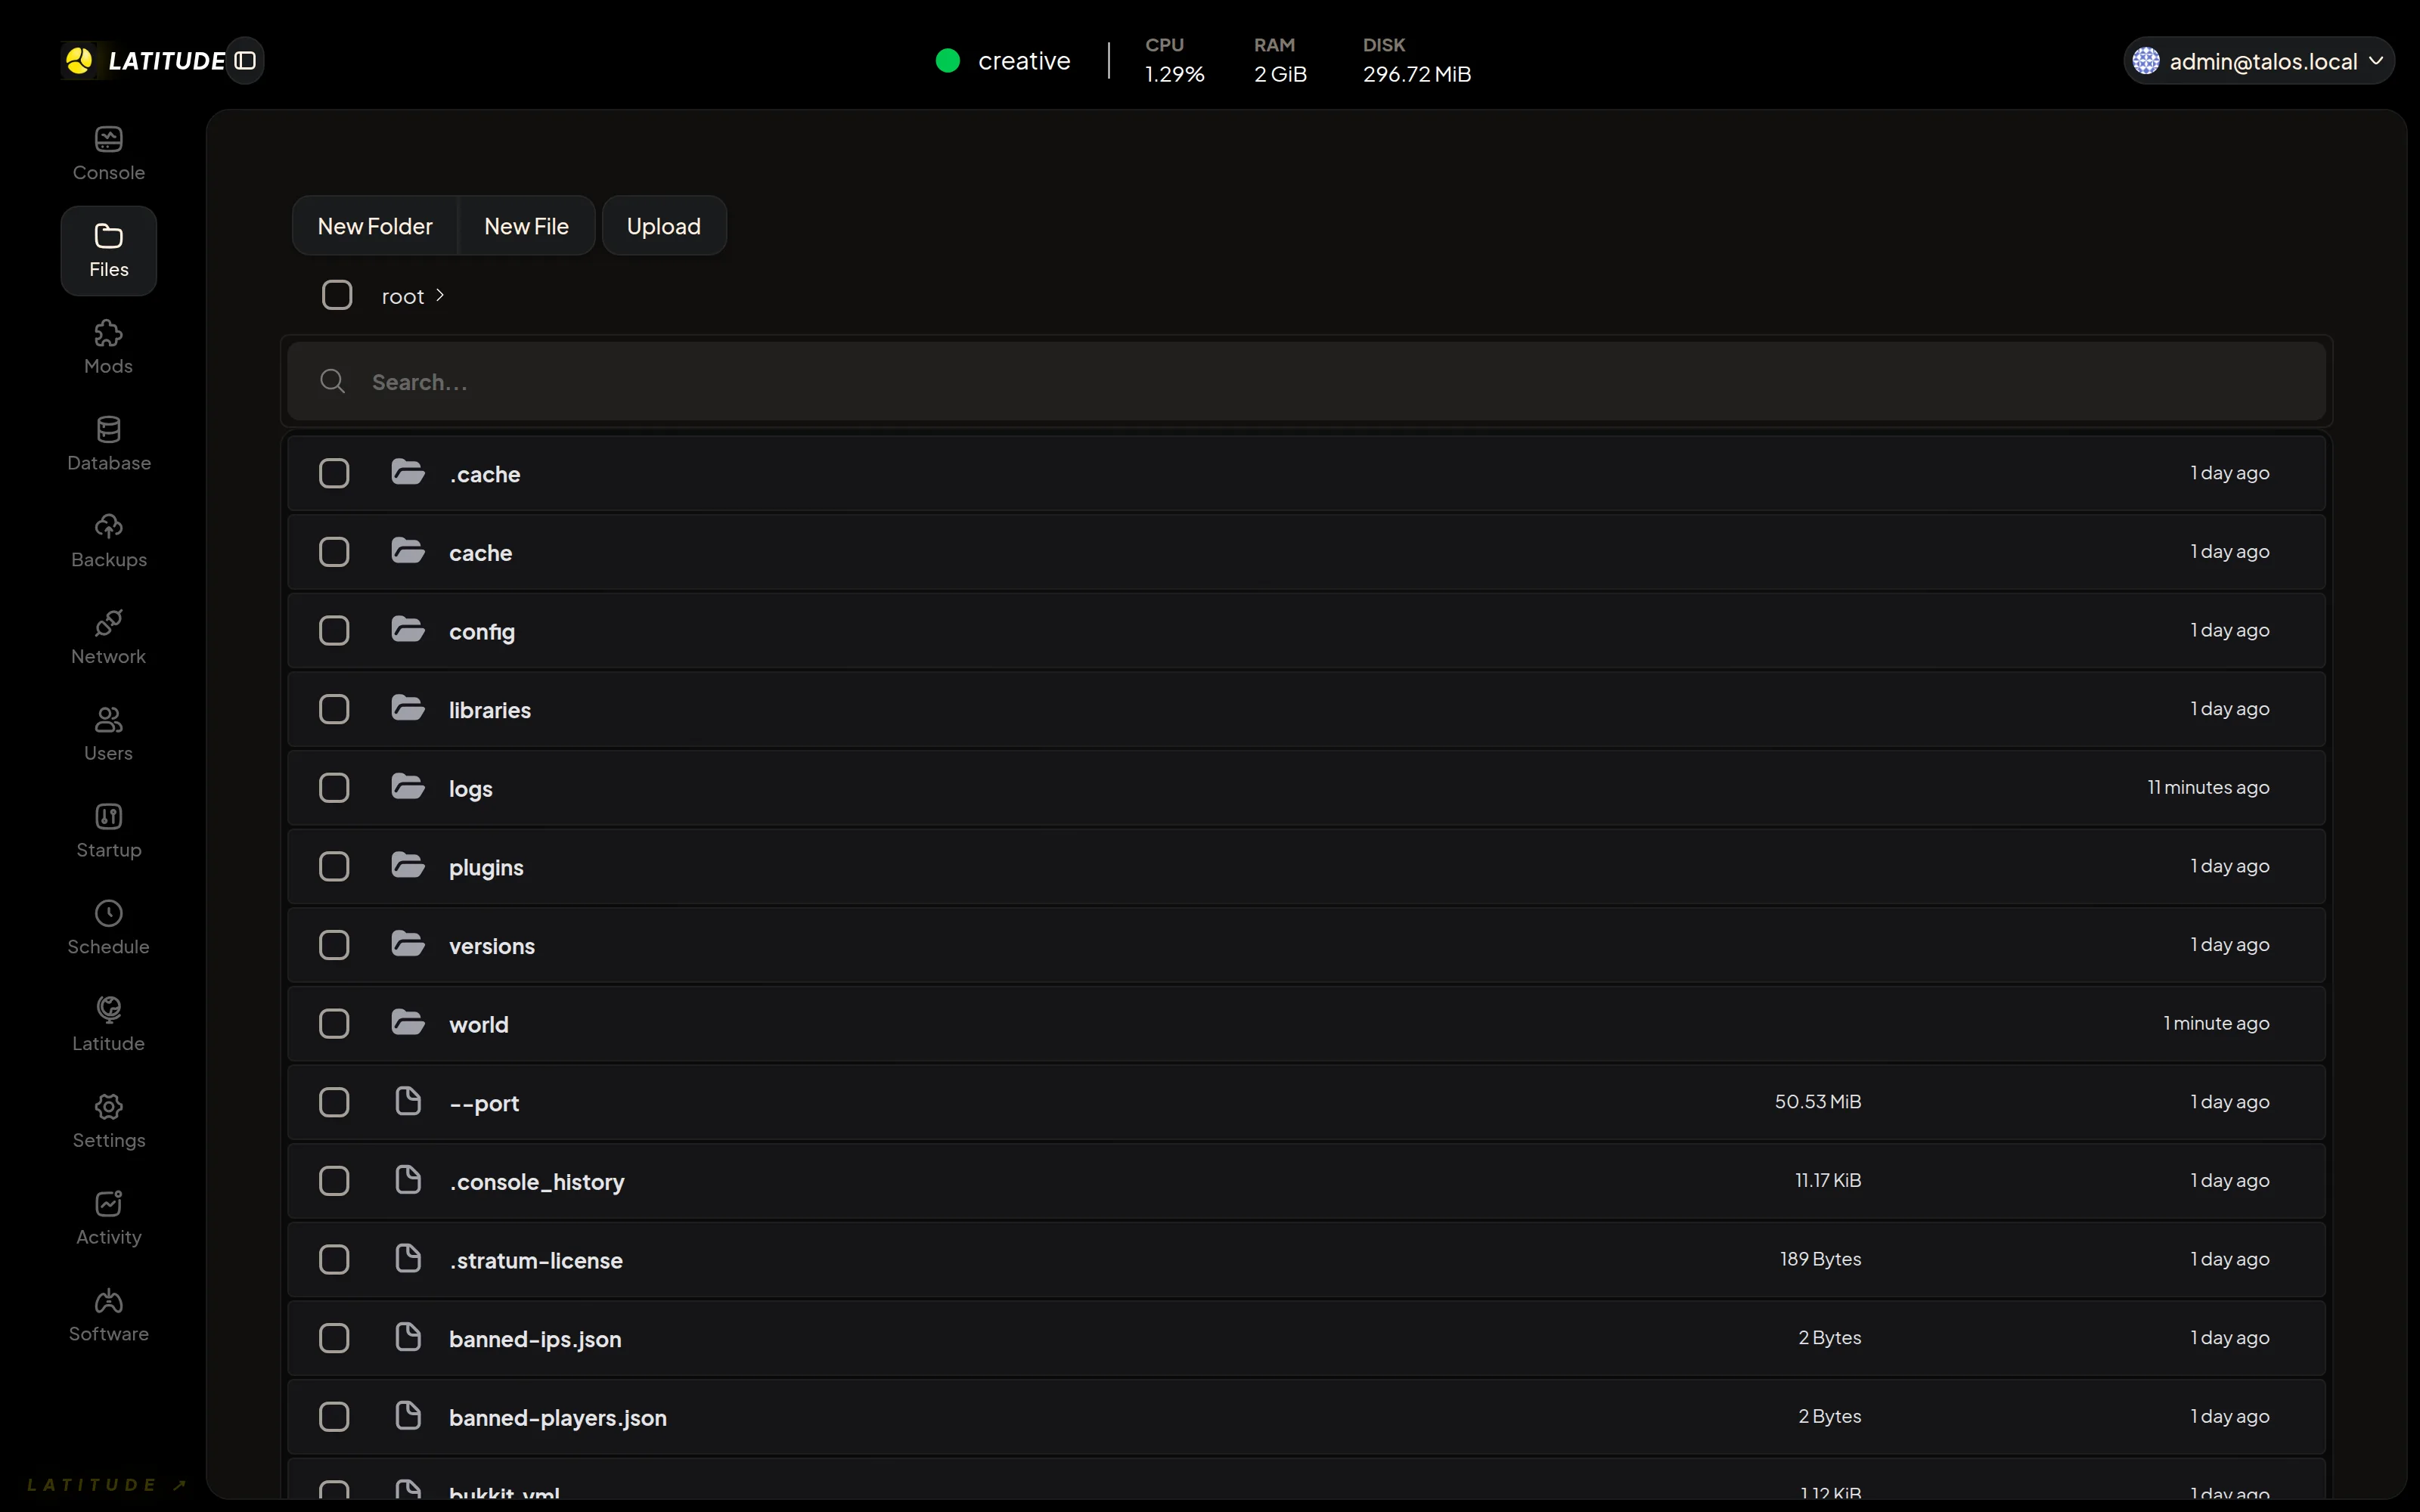Toggle sidebar collapse icon beside LATITUDE logo
Screen dimensions: 2420x1512
tap(245, 61)
